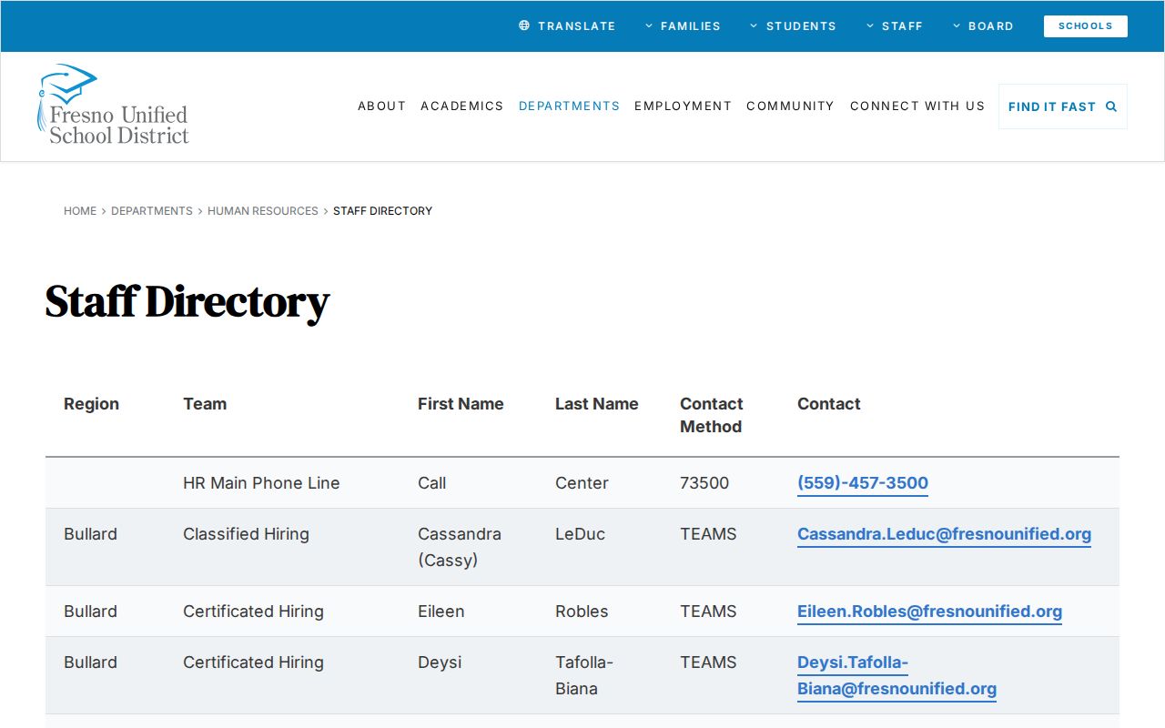Image resolution: width=1165 pixels, height=728 pixels.
Task: Click the First Name column header
Action: pyautogui.click(x=461, y=404)
